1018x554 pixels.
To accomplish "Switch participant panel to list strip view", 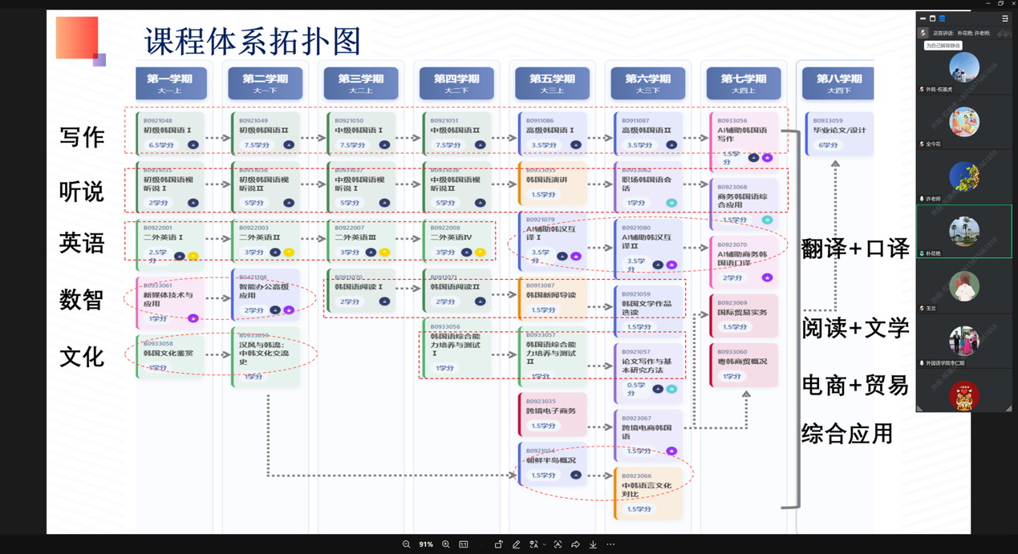I will coord(942,18).
